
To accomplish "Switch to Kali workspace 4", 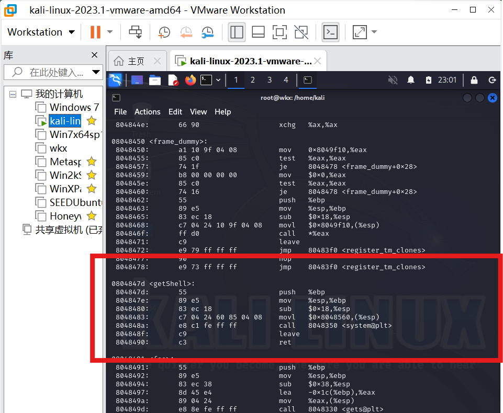I will (286, 80).
